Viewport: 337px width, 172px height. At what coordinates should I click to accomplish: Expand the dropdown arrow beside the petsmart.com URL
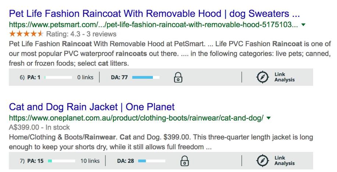[303, 25]
